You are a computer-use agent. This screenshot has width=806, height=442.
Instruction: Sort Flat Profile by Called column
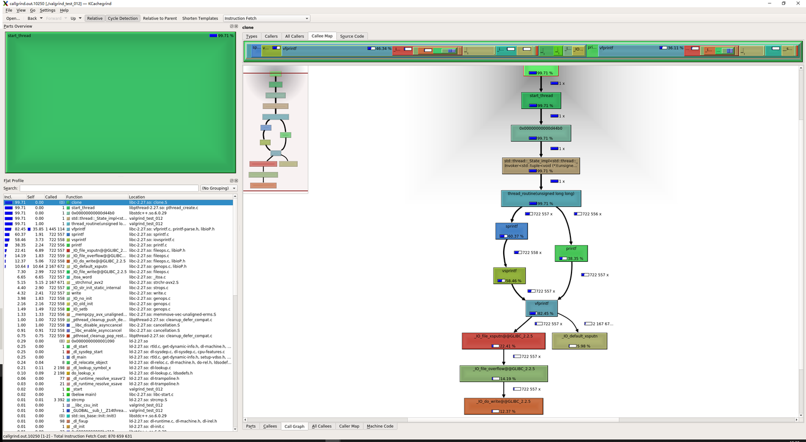[x=55, y=197]
